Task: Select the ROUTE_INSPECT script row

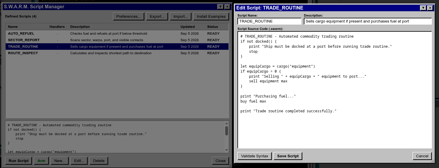Action: click(x=117, y=53)
